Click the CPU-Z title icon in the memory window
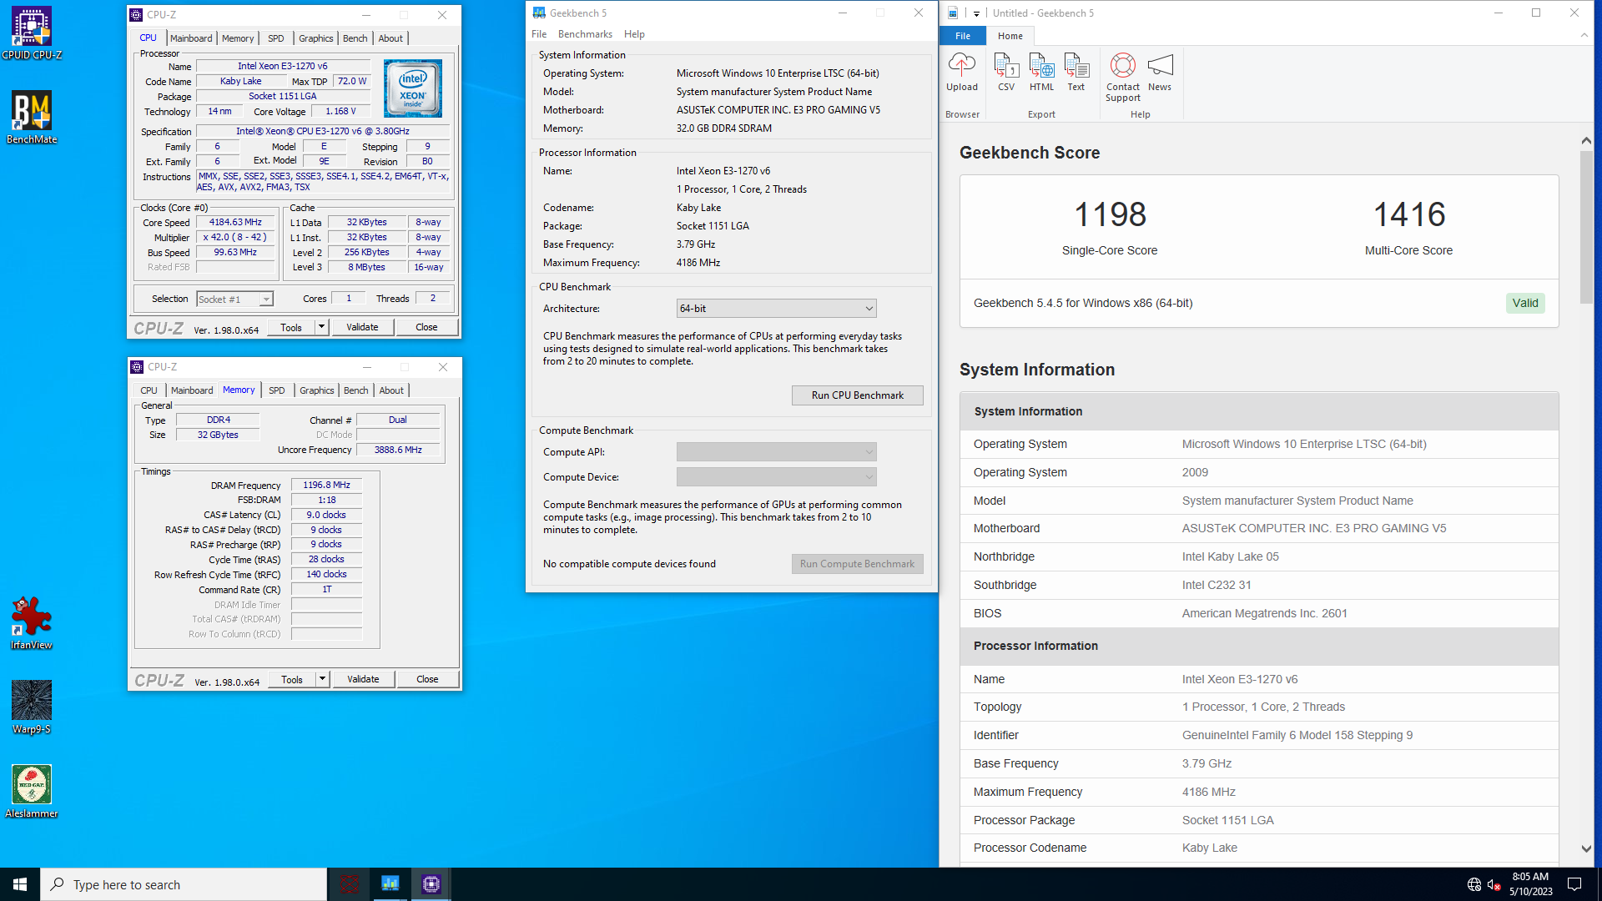Image resolution: width=1602 pixels, height=901 pixels. [138, 367]
